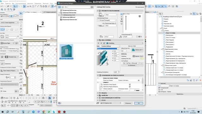Click the Отменить cancel button
This screenshot has height=114, width=202.
pos(128,103)
